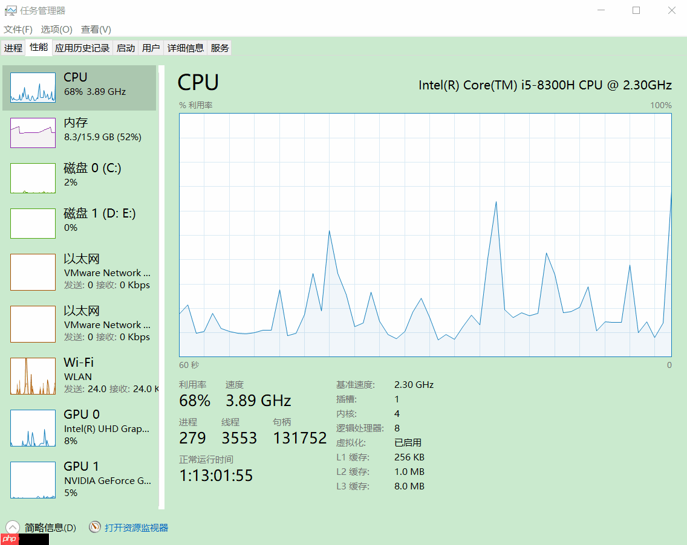View GPU 1 NVIDIA GeForce usage
Image resolution: width=687 pixels, height=545 pixels.
click(79, 479)
